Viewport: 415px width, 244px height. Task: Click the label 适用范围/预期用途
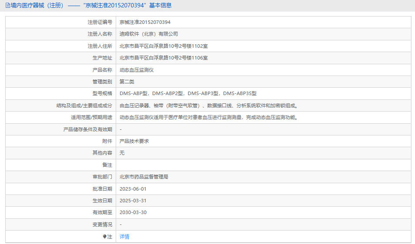coord(92,117)
